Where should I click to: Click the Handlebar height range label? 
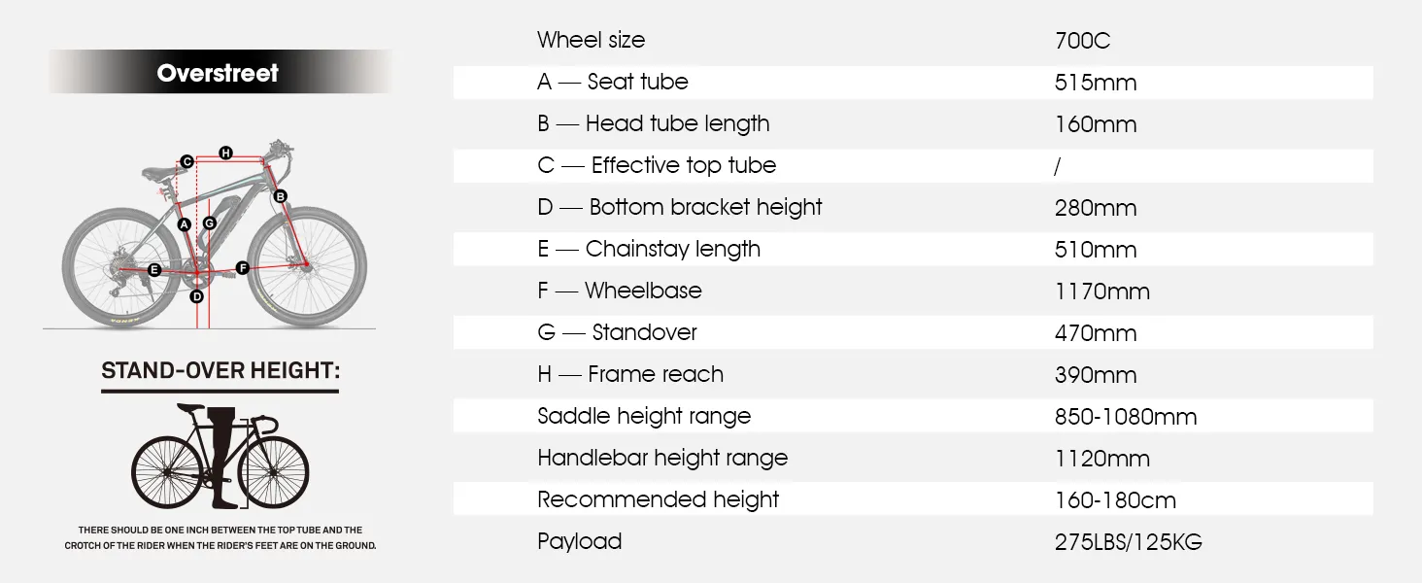click(662, 458)
